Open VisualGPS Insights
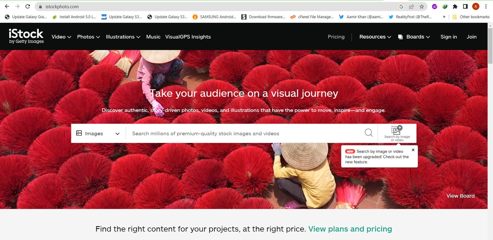493x240 pixels. click(188, 37)
